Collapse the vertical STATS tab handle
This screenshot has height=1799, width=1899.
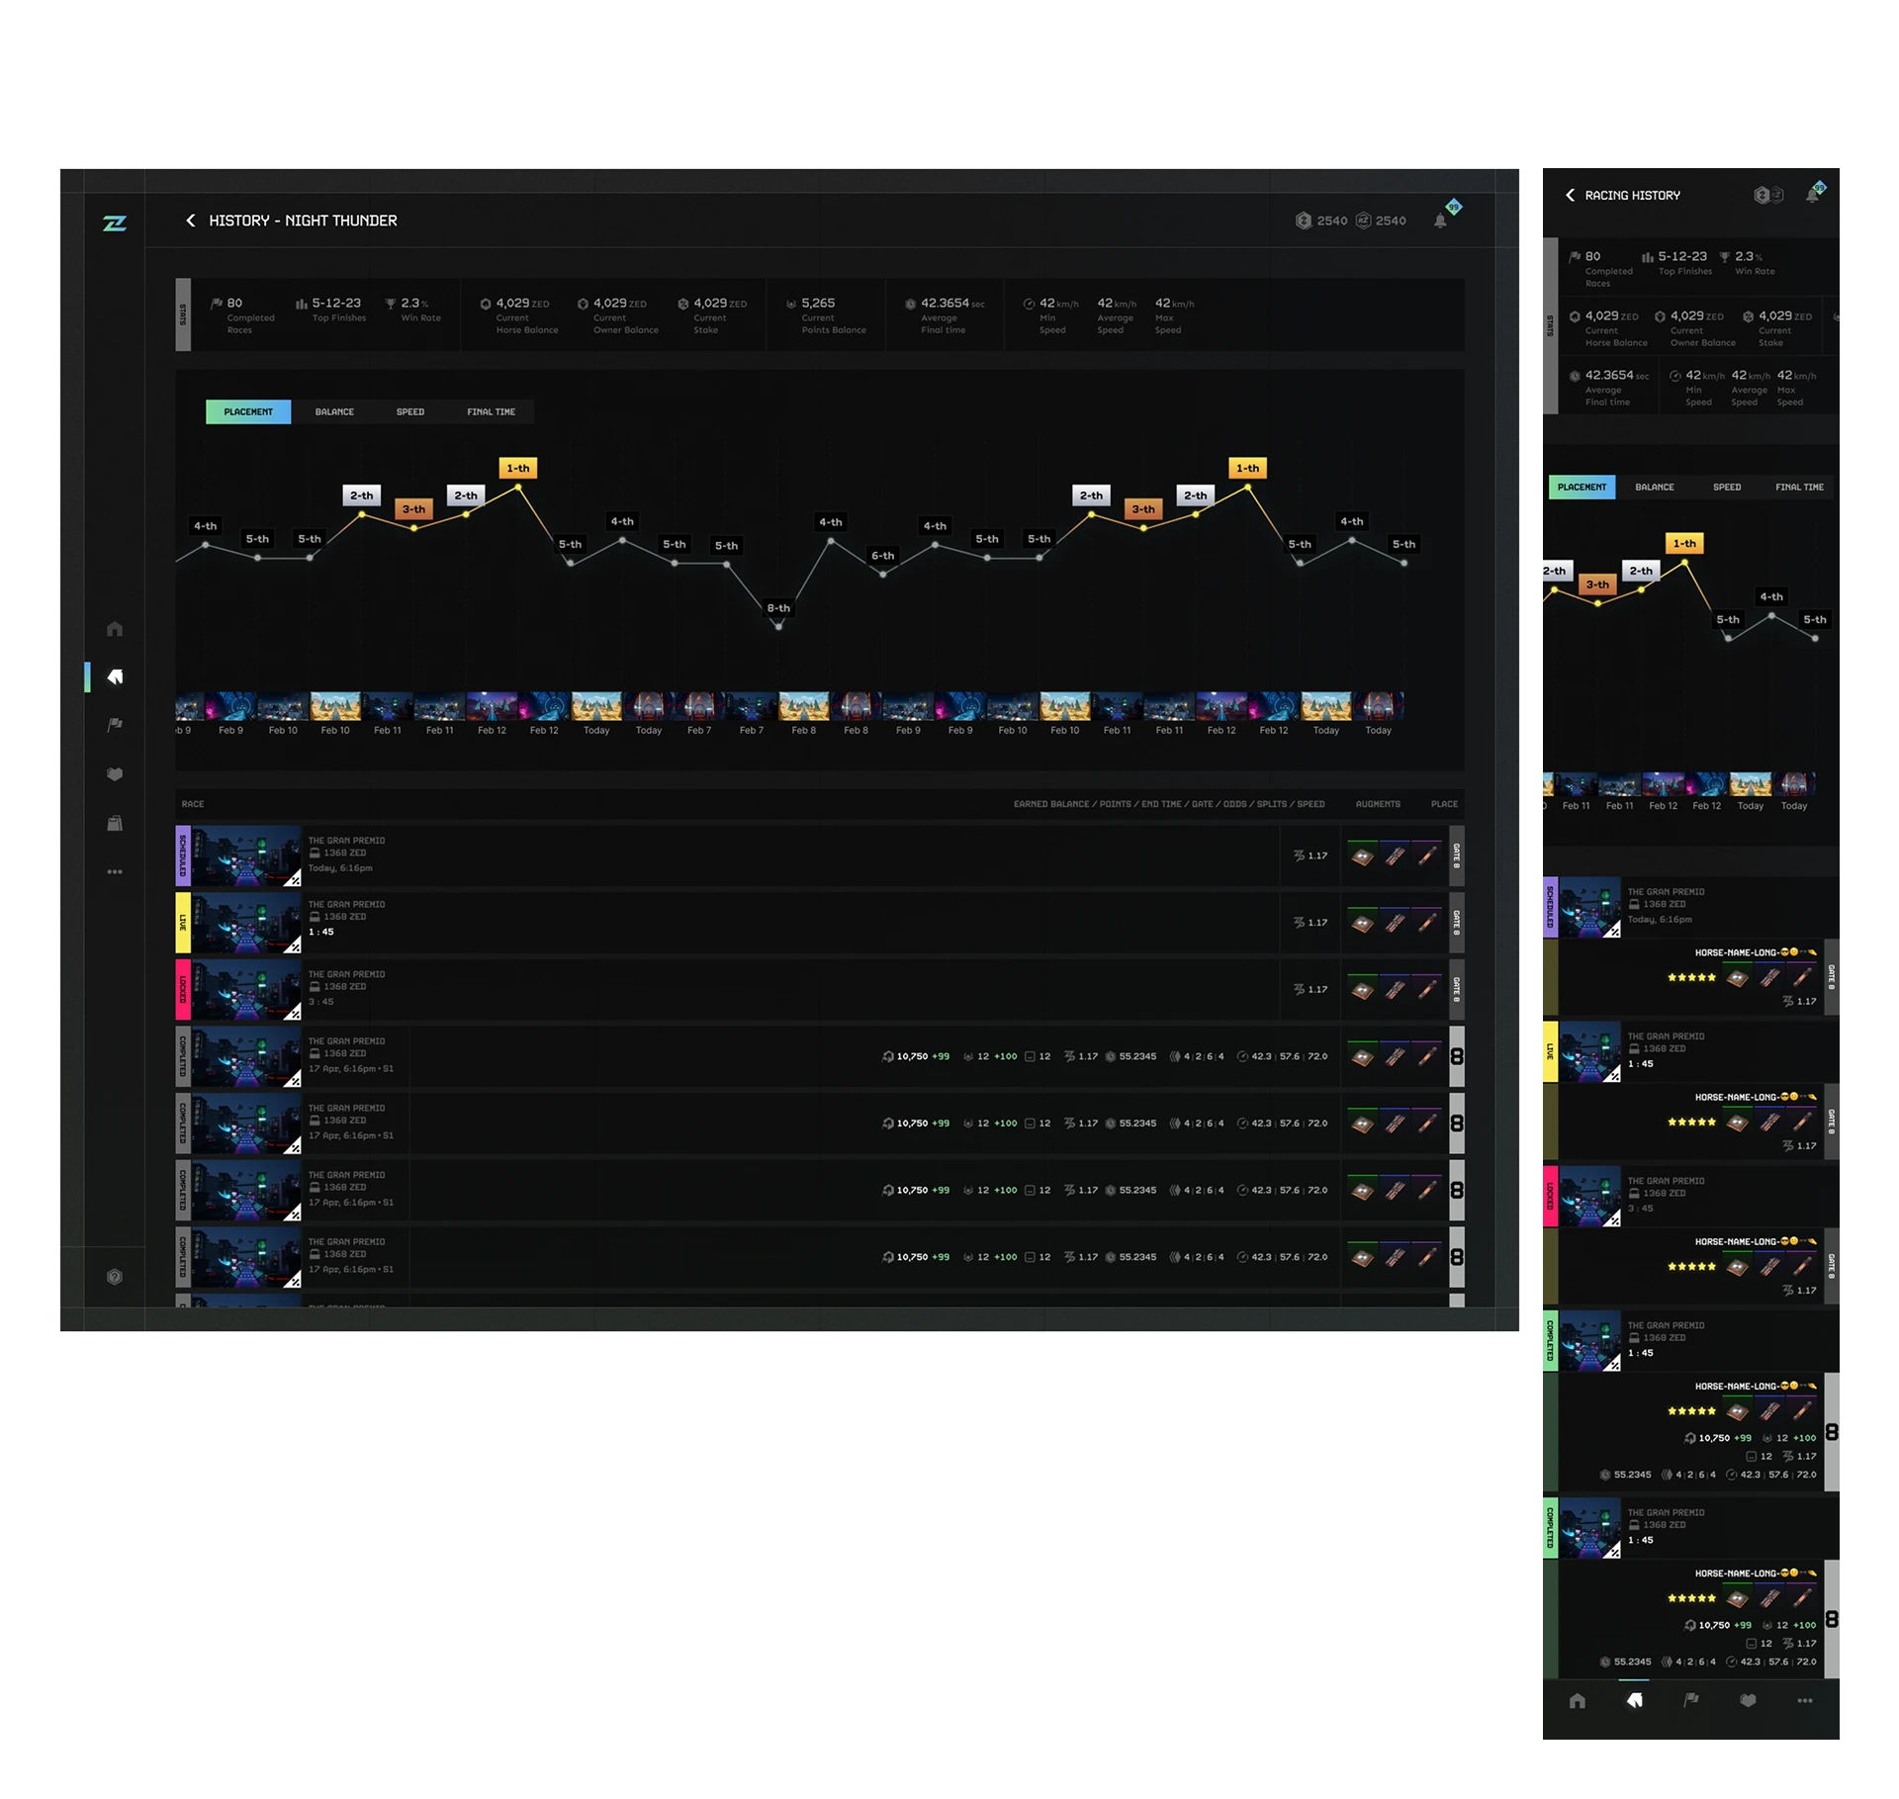point(183,315)
